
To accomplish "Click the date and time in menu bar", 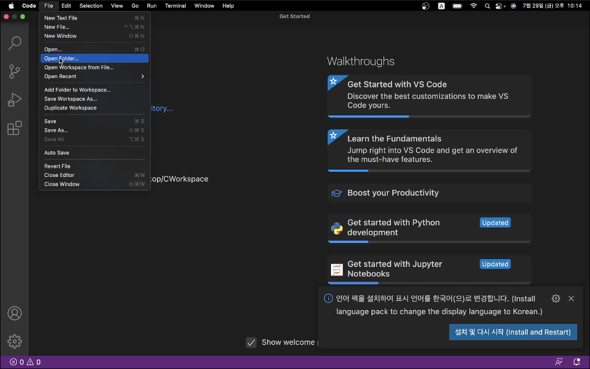I will point(552,6).
